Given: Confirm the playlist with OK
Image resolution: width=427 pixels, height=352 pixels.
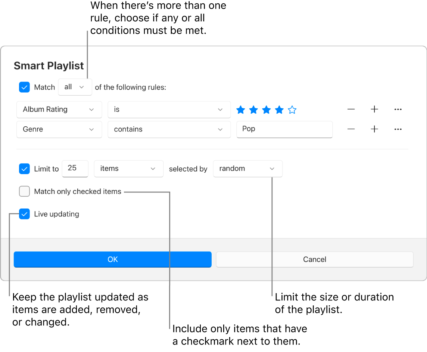Looking at the screenshot, I should click(x=112, y=259).
